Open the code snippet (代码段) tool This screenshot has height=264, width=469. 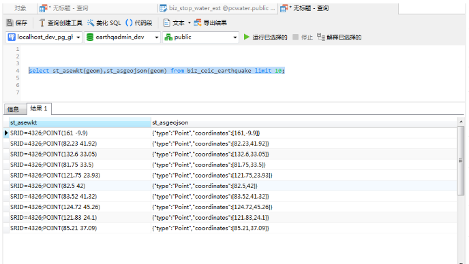[x=139, y=22]
